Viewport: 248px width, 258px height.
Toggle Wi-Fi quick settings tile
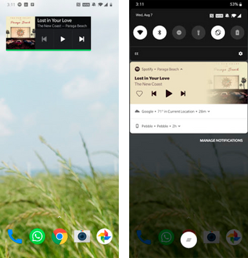click(x=140, y=32)
